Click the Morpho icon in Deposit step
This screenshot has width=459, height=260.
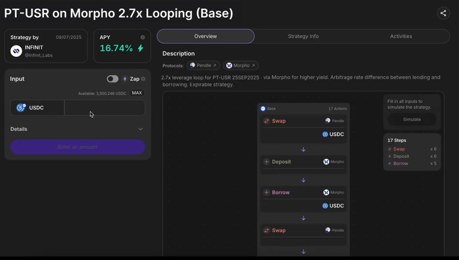point(326,162)
